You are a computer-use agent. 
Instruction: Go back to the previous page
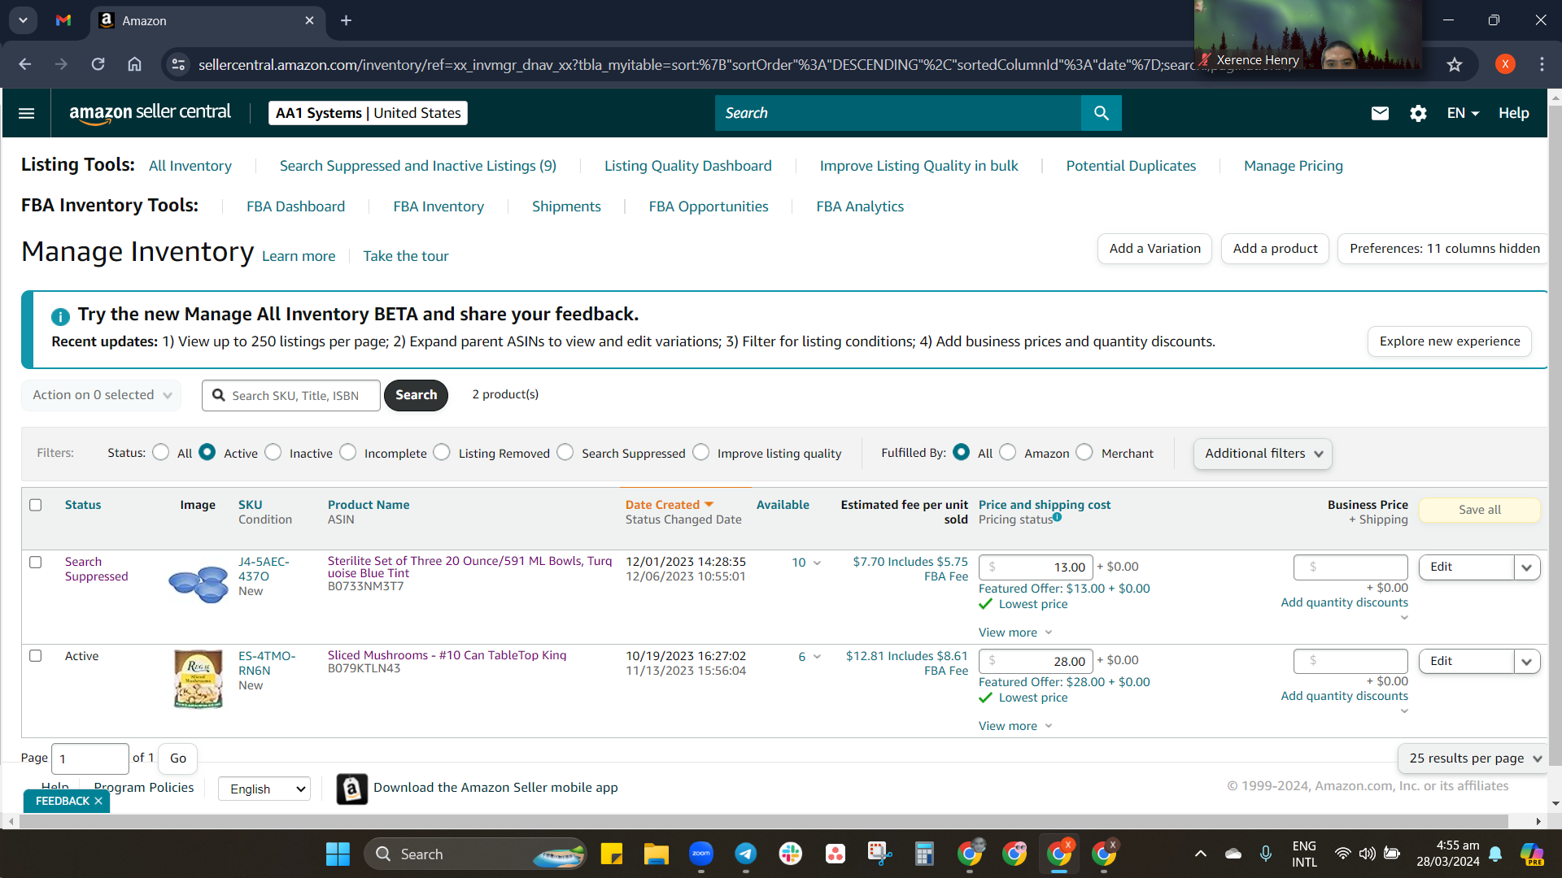tap(25, 64)
